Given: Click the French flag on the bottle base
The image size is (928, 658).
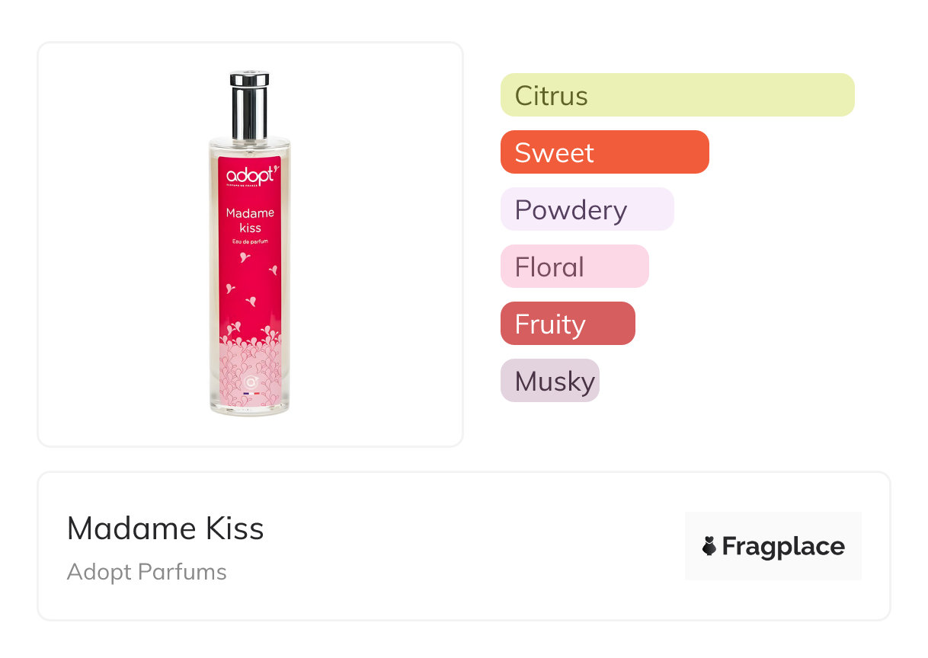Looking at the screenshot, I should pyautogui.click(x=250, y=393).
